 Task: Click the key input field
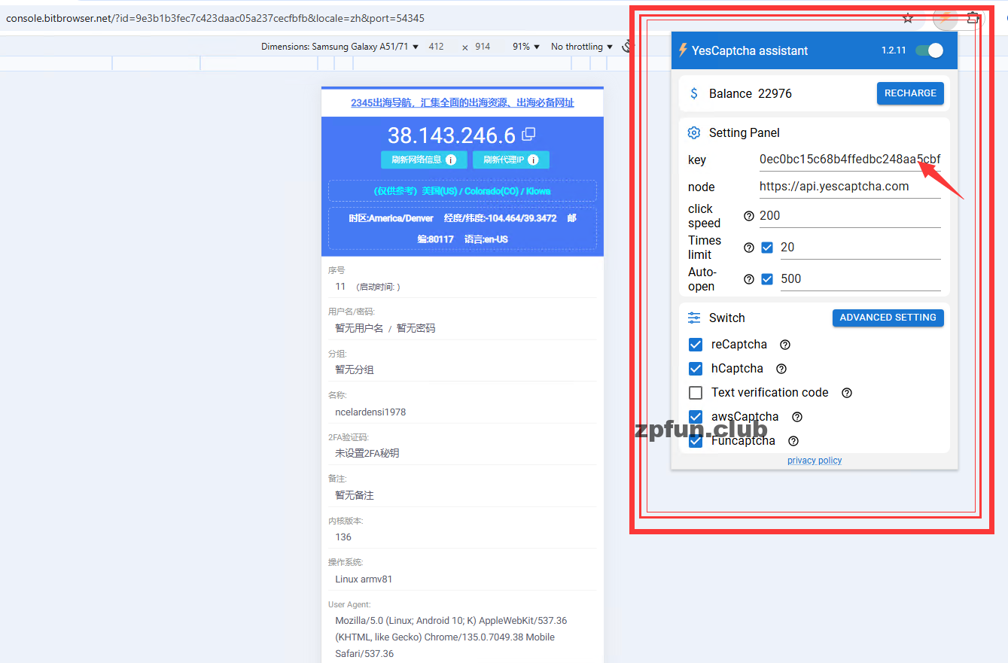pyautogui.click(x=849, y=160)
